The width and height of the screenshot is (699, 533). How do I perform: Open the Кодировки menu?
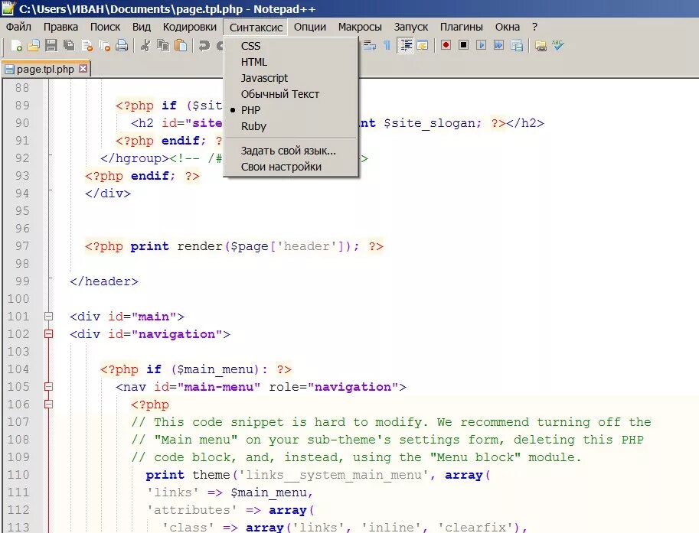189,28
